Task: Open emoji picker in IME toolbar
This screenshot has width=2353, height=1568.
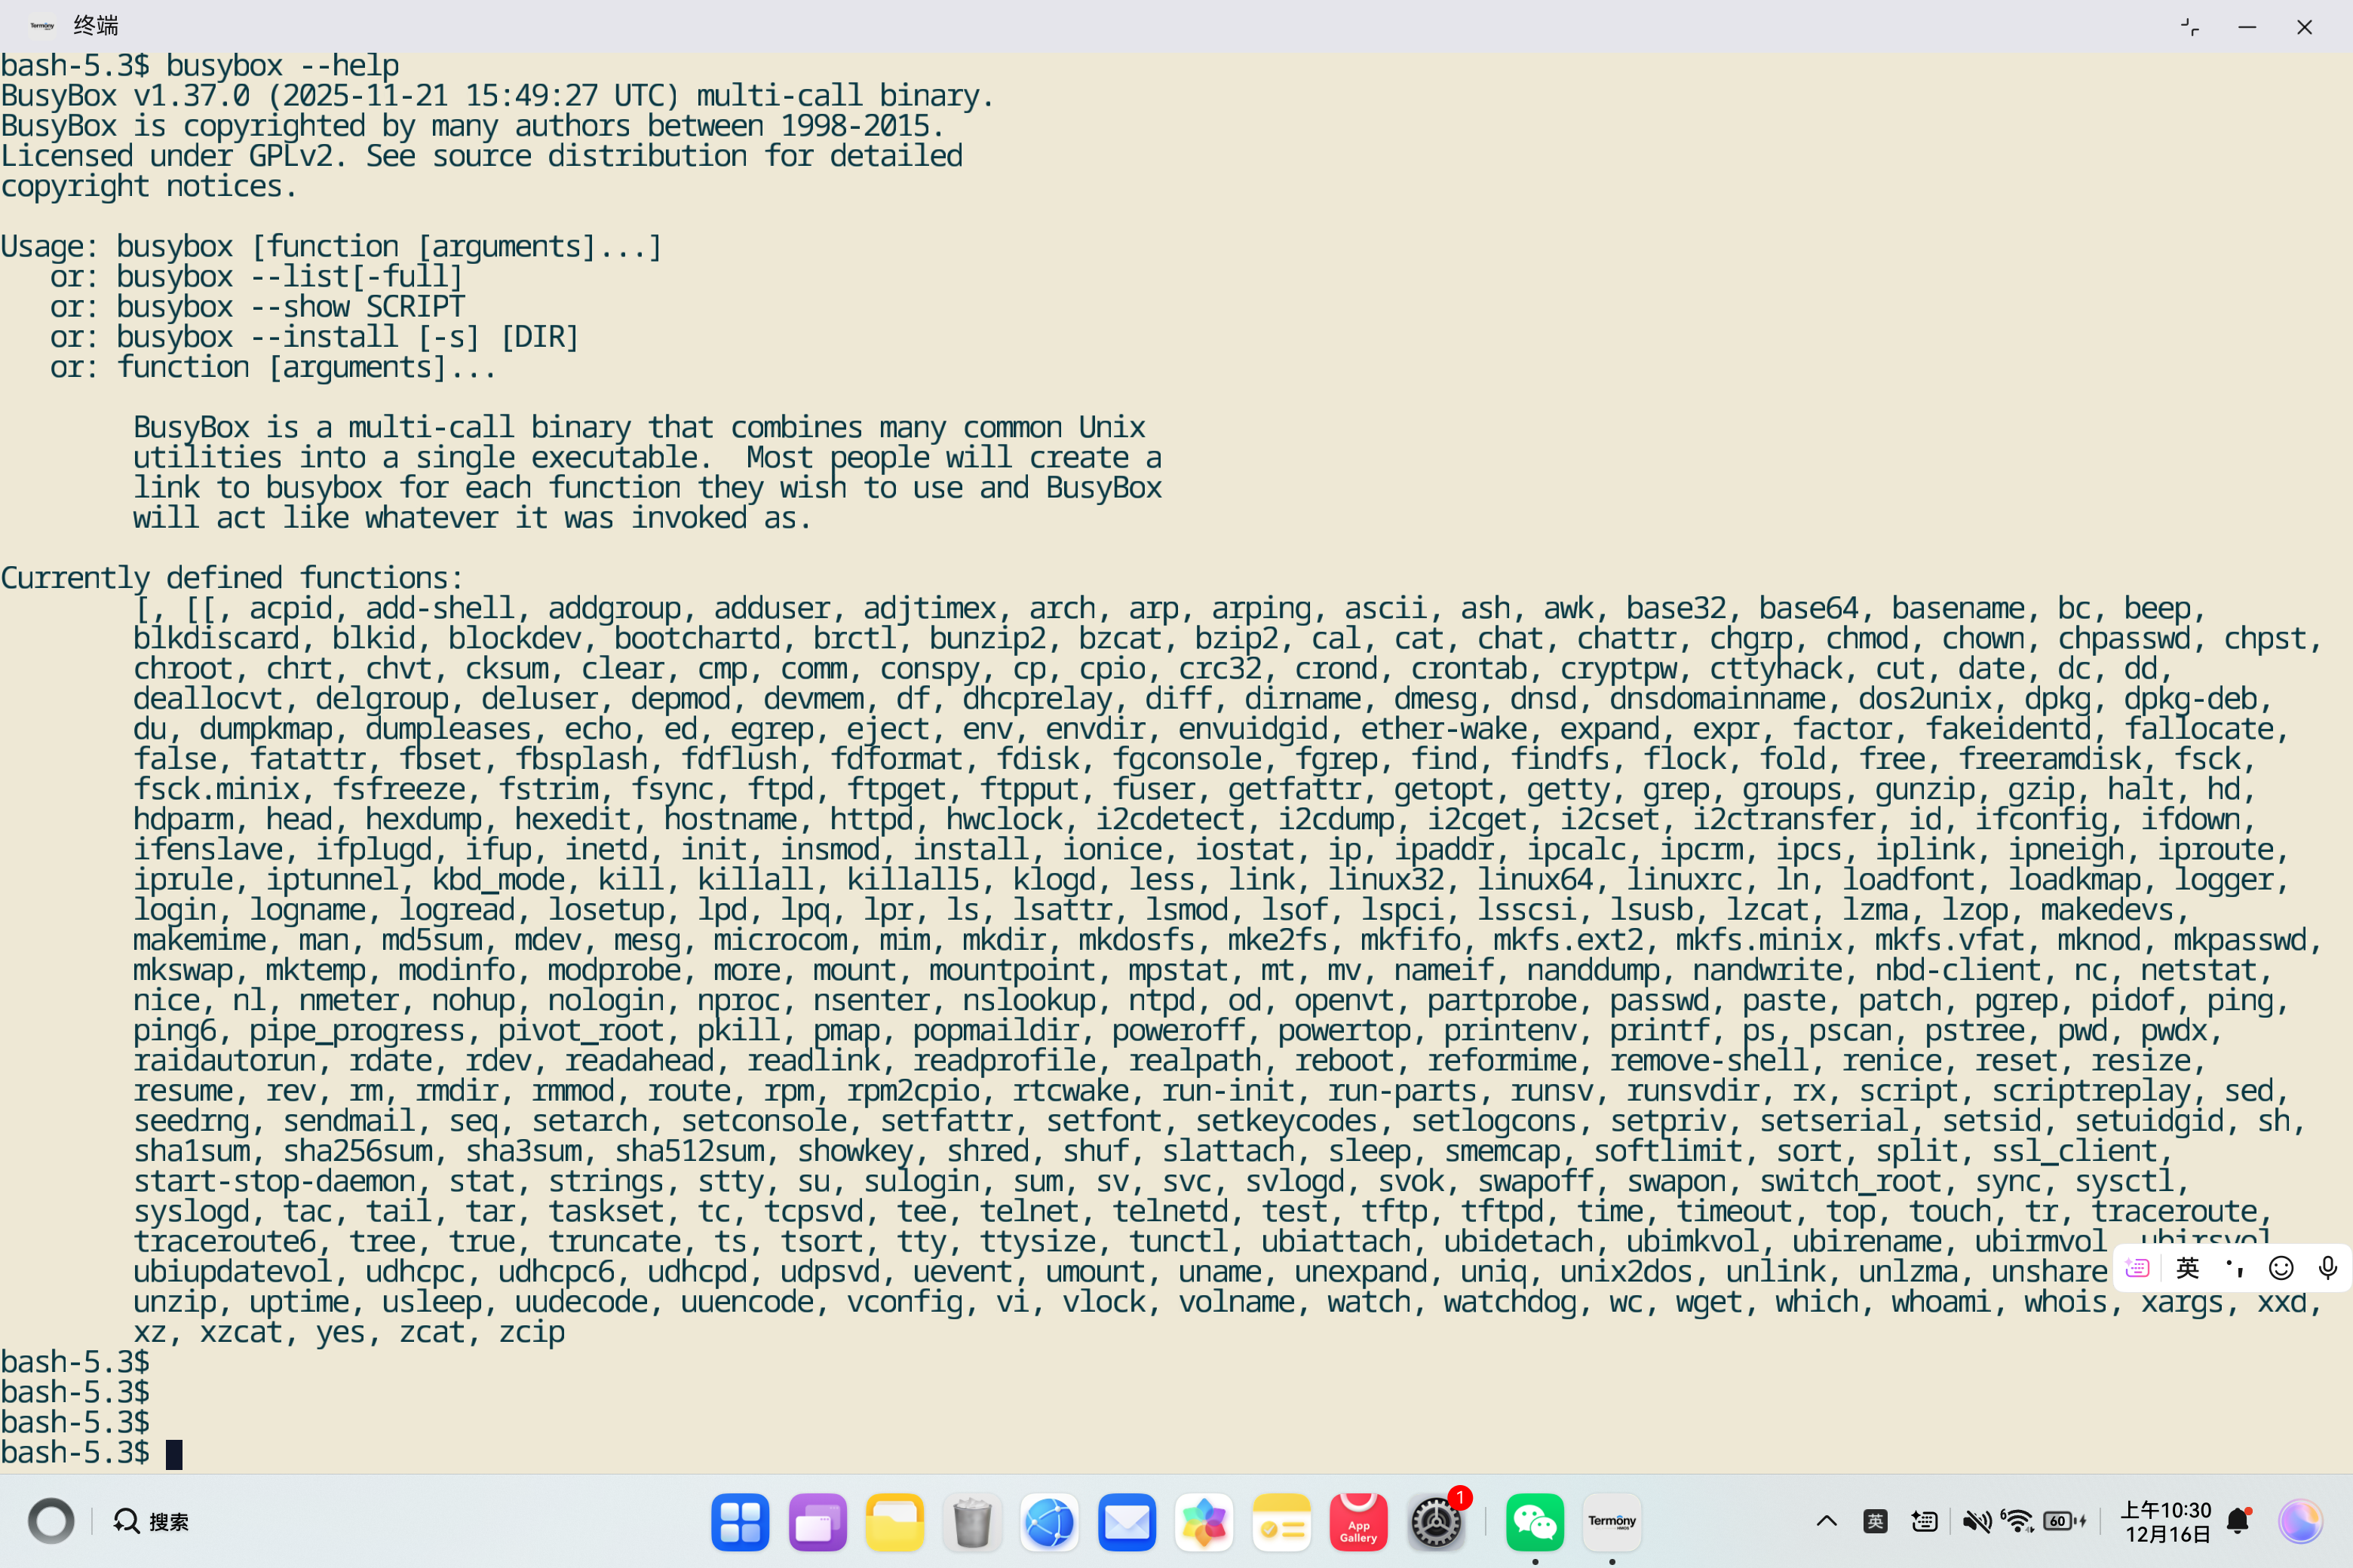Action: click(2281, 1268)
